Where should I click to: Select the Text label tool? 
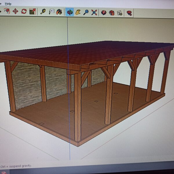pos(51,12)
